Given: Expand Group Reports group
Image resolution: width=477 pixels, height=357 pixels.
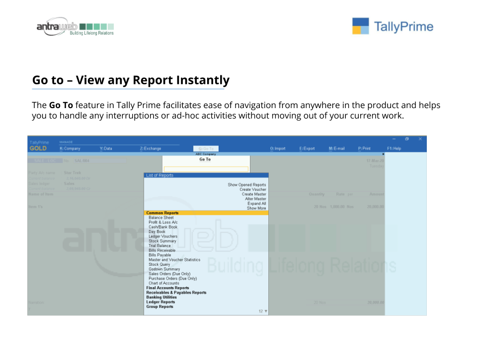Looking at the screenshot, I should [x=159, y=306].
